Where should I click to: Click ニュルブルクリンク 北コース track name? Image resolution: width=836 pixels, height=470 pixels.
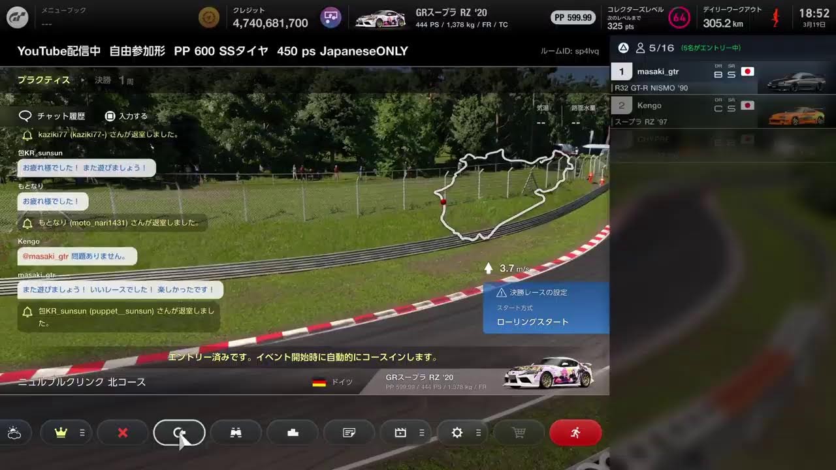tap(82, 382)
